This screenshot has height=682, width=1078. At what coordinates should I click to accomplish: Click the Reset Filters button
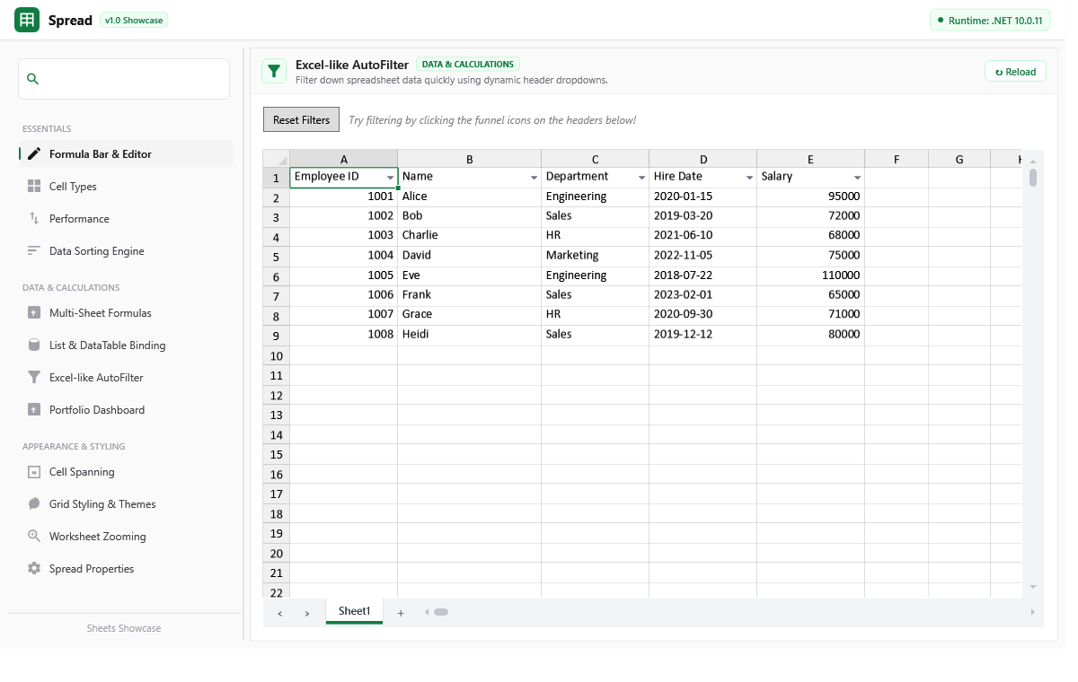pos(301,119)
